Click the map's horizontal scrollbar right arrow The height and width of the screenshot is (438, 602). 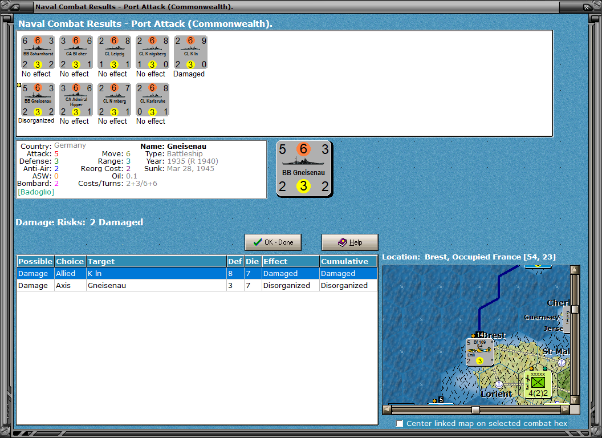point(565,409)
